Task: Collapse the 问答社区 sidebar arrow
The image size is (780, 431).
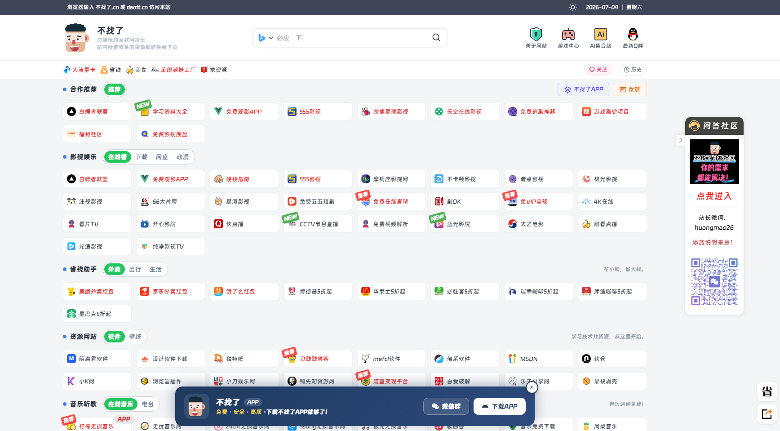Action: [680, 140]
